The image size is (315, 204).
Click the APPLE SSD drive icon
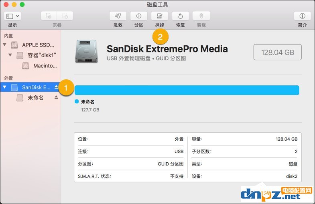14,45
